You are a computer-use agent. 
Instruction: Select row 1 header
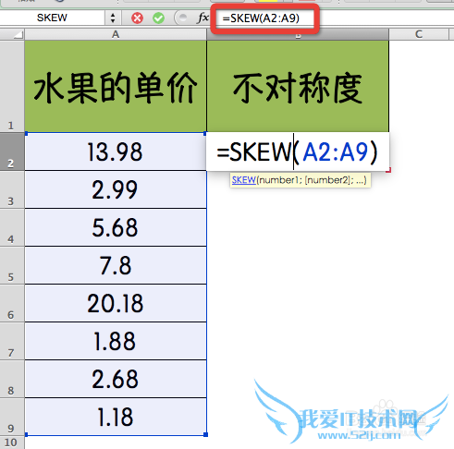(12, 86)
